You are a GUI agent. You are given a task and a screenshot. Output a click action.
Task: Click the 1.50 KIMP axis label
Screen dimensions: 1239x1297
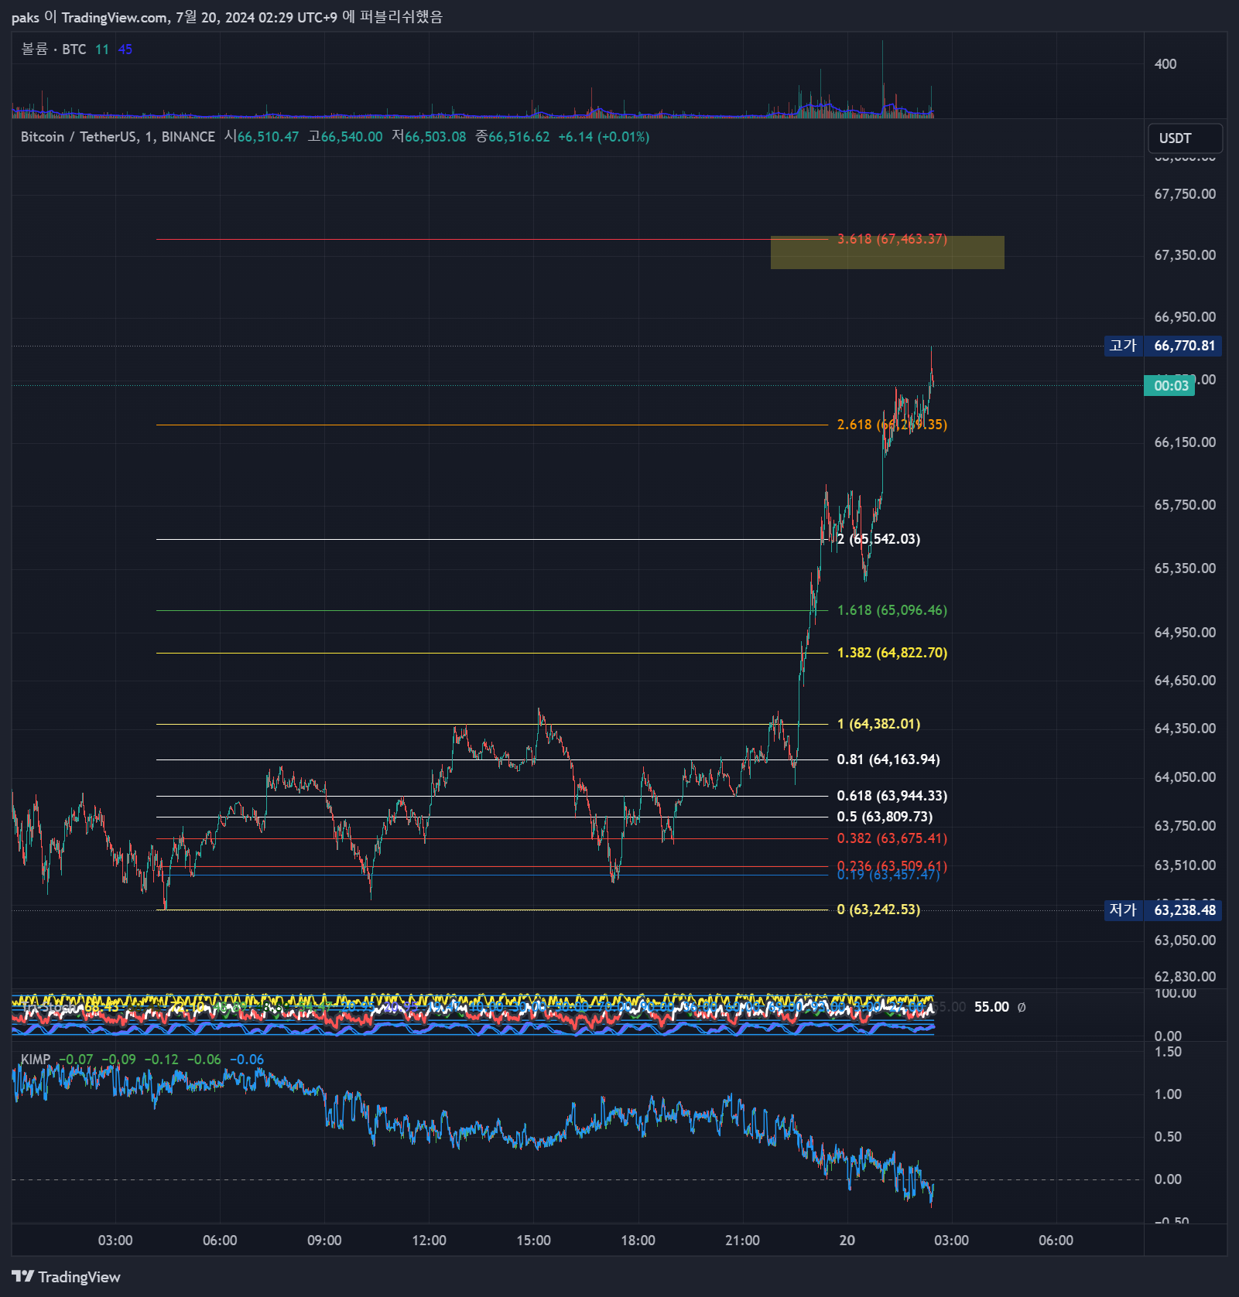point(1168,1052)
